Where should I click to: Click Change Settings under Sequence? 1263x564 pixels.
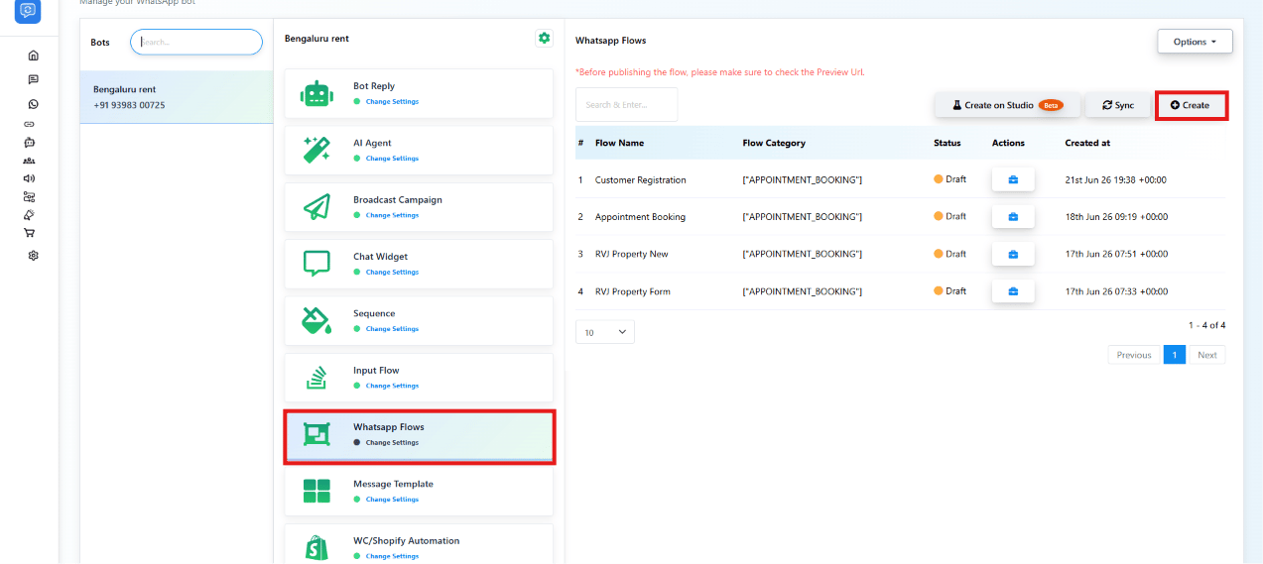point(392,329)
